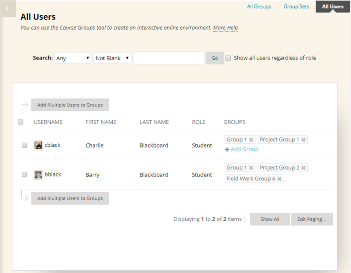
Task: Click the back chevron arrow icon
Action: pyautogui.click(x=7, y=9)
